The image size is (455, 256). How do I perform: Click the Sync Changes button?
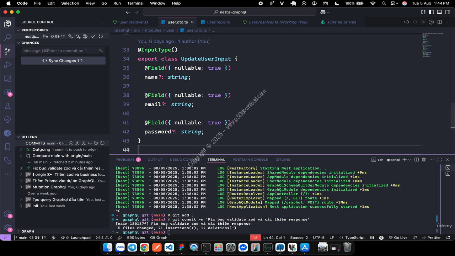pyautogui.click(x=63, y=61)
